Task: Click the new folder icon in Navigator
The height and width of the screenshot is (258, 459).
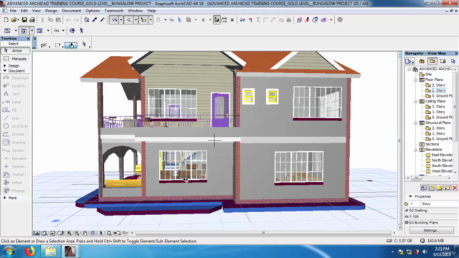Action: tap(440, 188)
